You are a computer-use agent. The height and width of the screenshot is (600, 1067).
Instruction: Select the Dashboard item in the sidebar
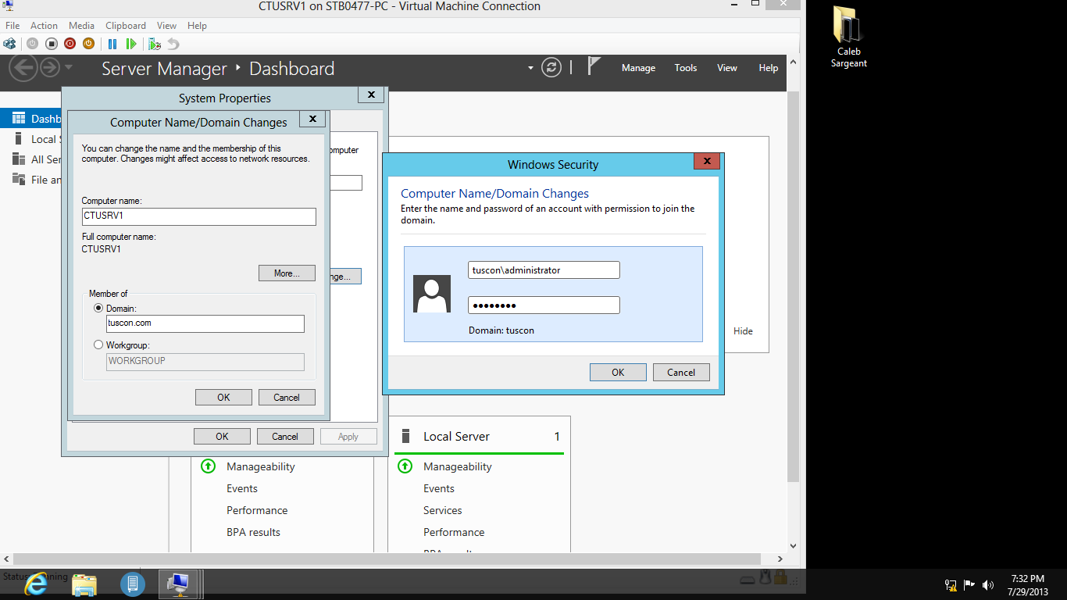[31, 119]
